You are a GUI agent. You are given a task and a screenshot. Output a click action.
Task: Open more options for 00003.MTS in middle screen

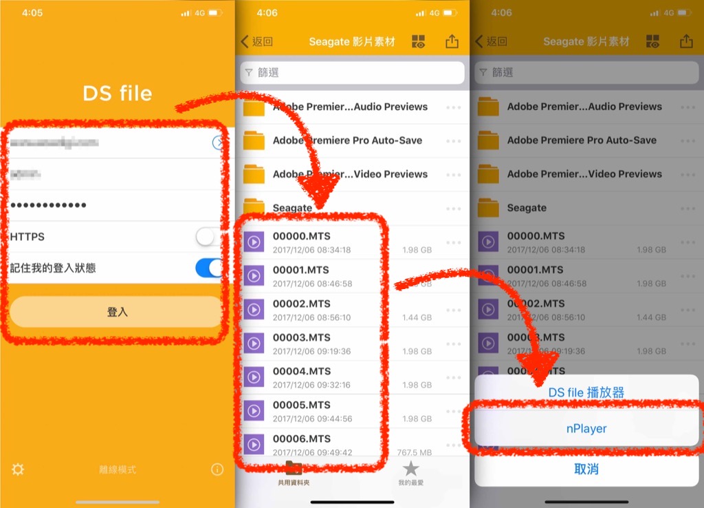454,343
